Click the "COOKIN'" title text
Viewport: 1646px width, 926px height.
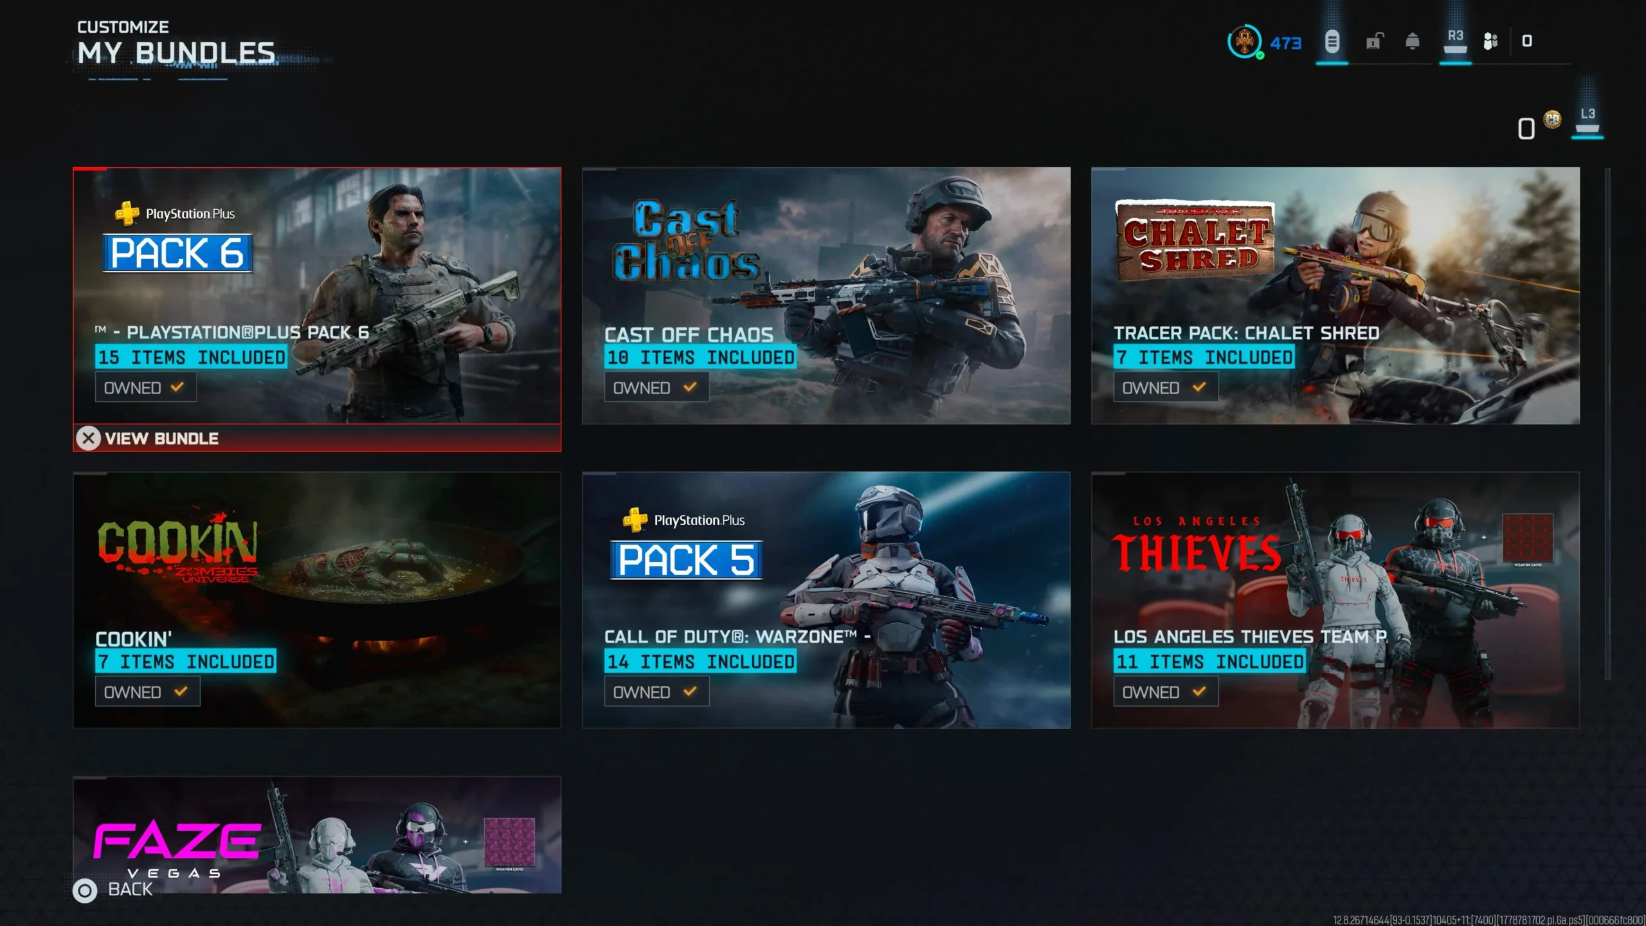(x=134, y=639)
